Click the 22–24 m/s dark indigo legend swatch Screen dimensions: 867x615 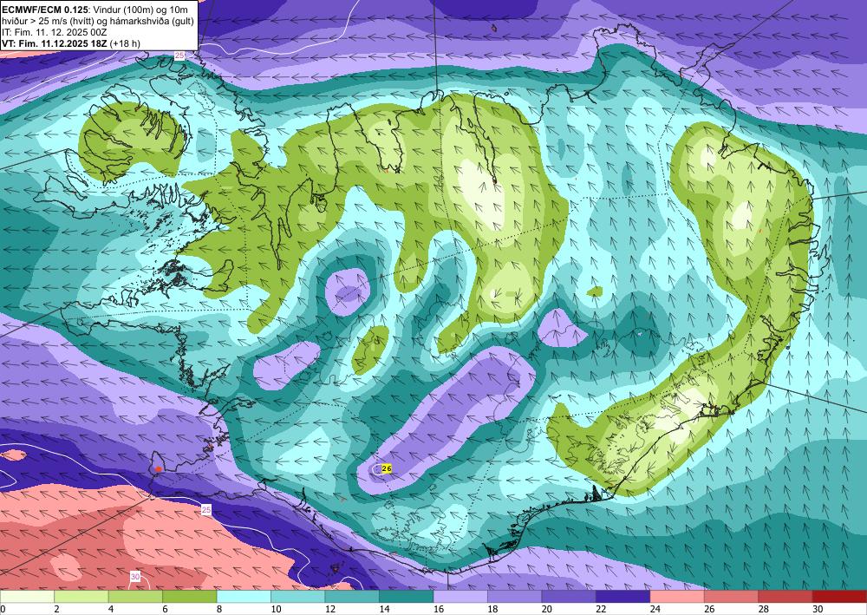pyautogui.click(x=623, y=597)
